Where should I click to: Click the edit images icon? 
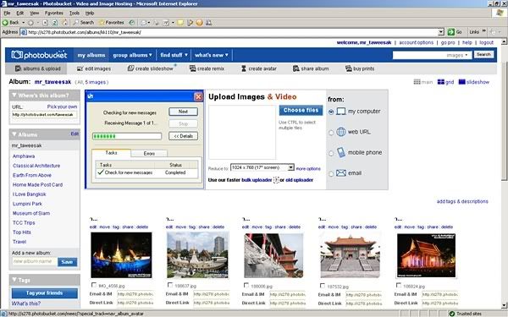tap(80, 68)
